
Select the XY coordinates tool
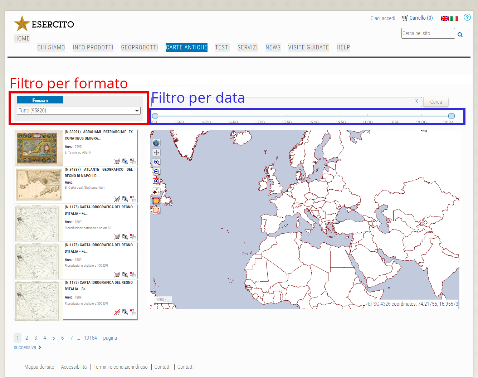point(156,191)
